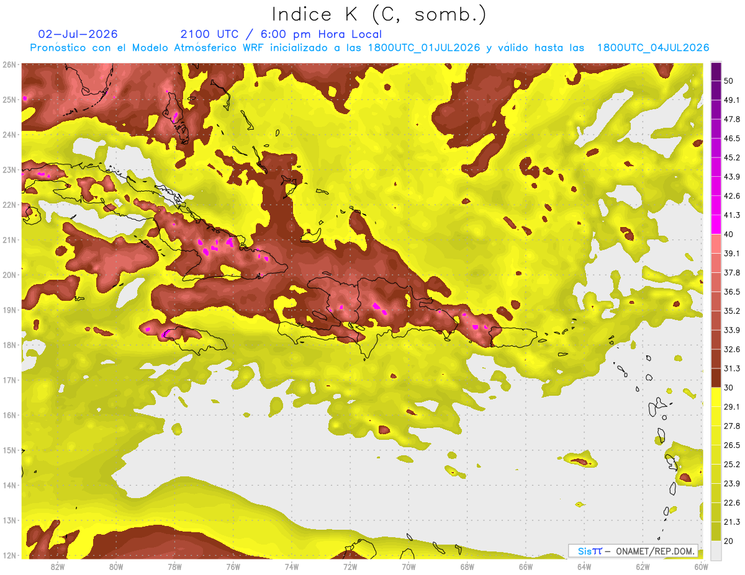Click the colorbar value 50
745x575 pixels.
pyautogui.click(x=729, y=81)
